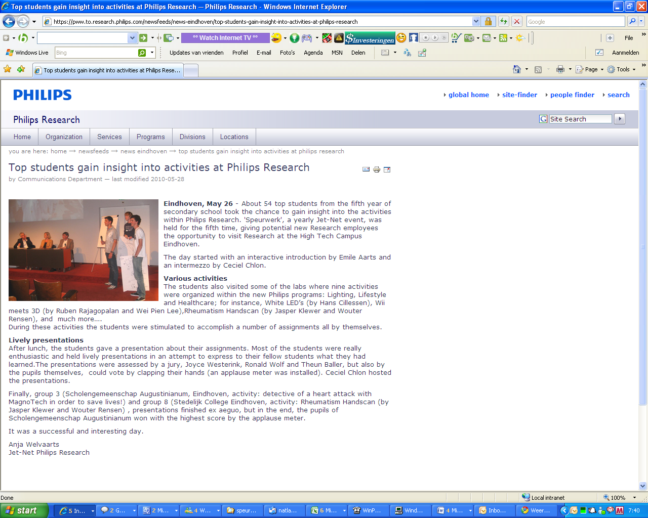Click Aanmelden in Windows Live toolbar
Viewport: 648px width, 518px height.
click(625, 53)
